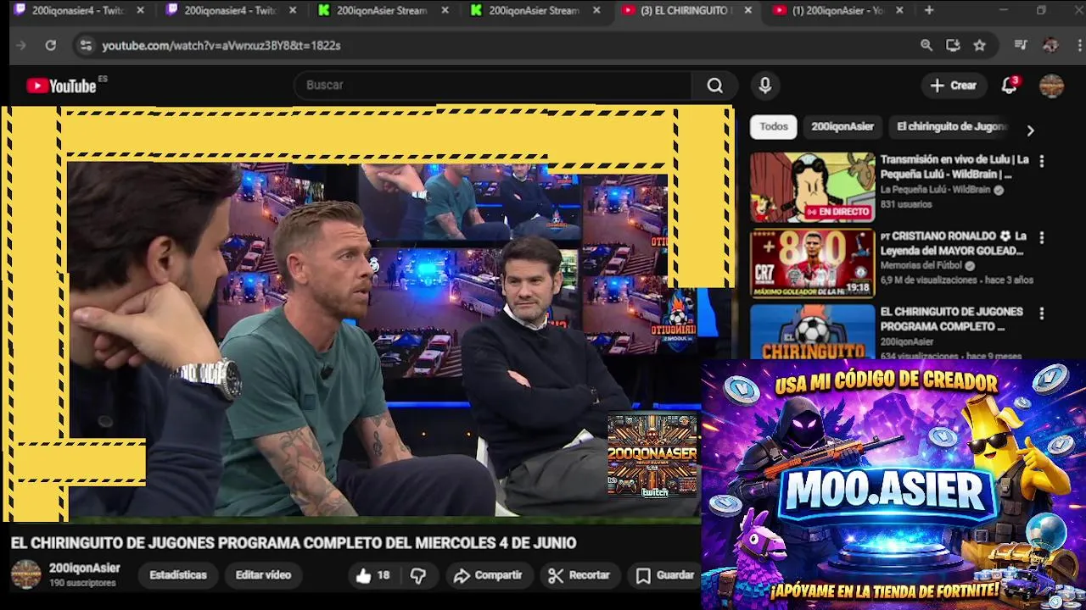
Task: Open the browser profile avatar
Action: point(1050,45)
